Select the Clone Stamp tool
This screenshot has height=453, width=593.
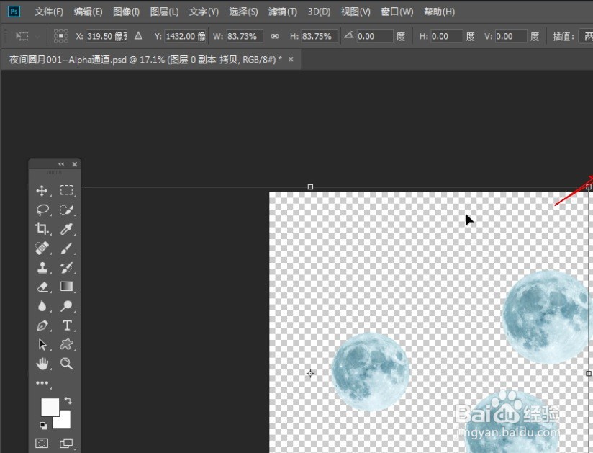(x=42, y=268)
